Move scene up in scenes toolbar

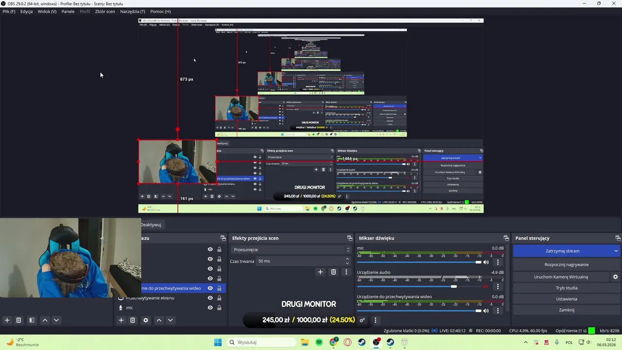point(45,320)
